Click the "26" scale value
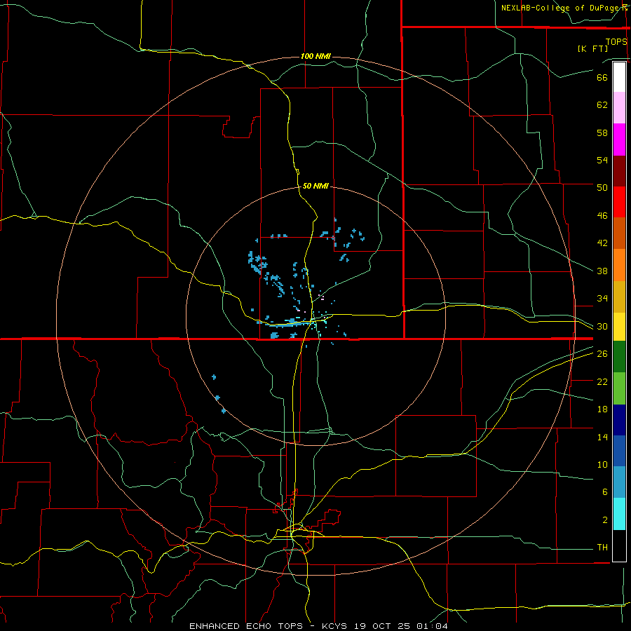 click(x=602, y=354)
